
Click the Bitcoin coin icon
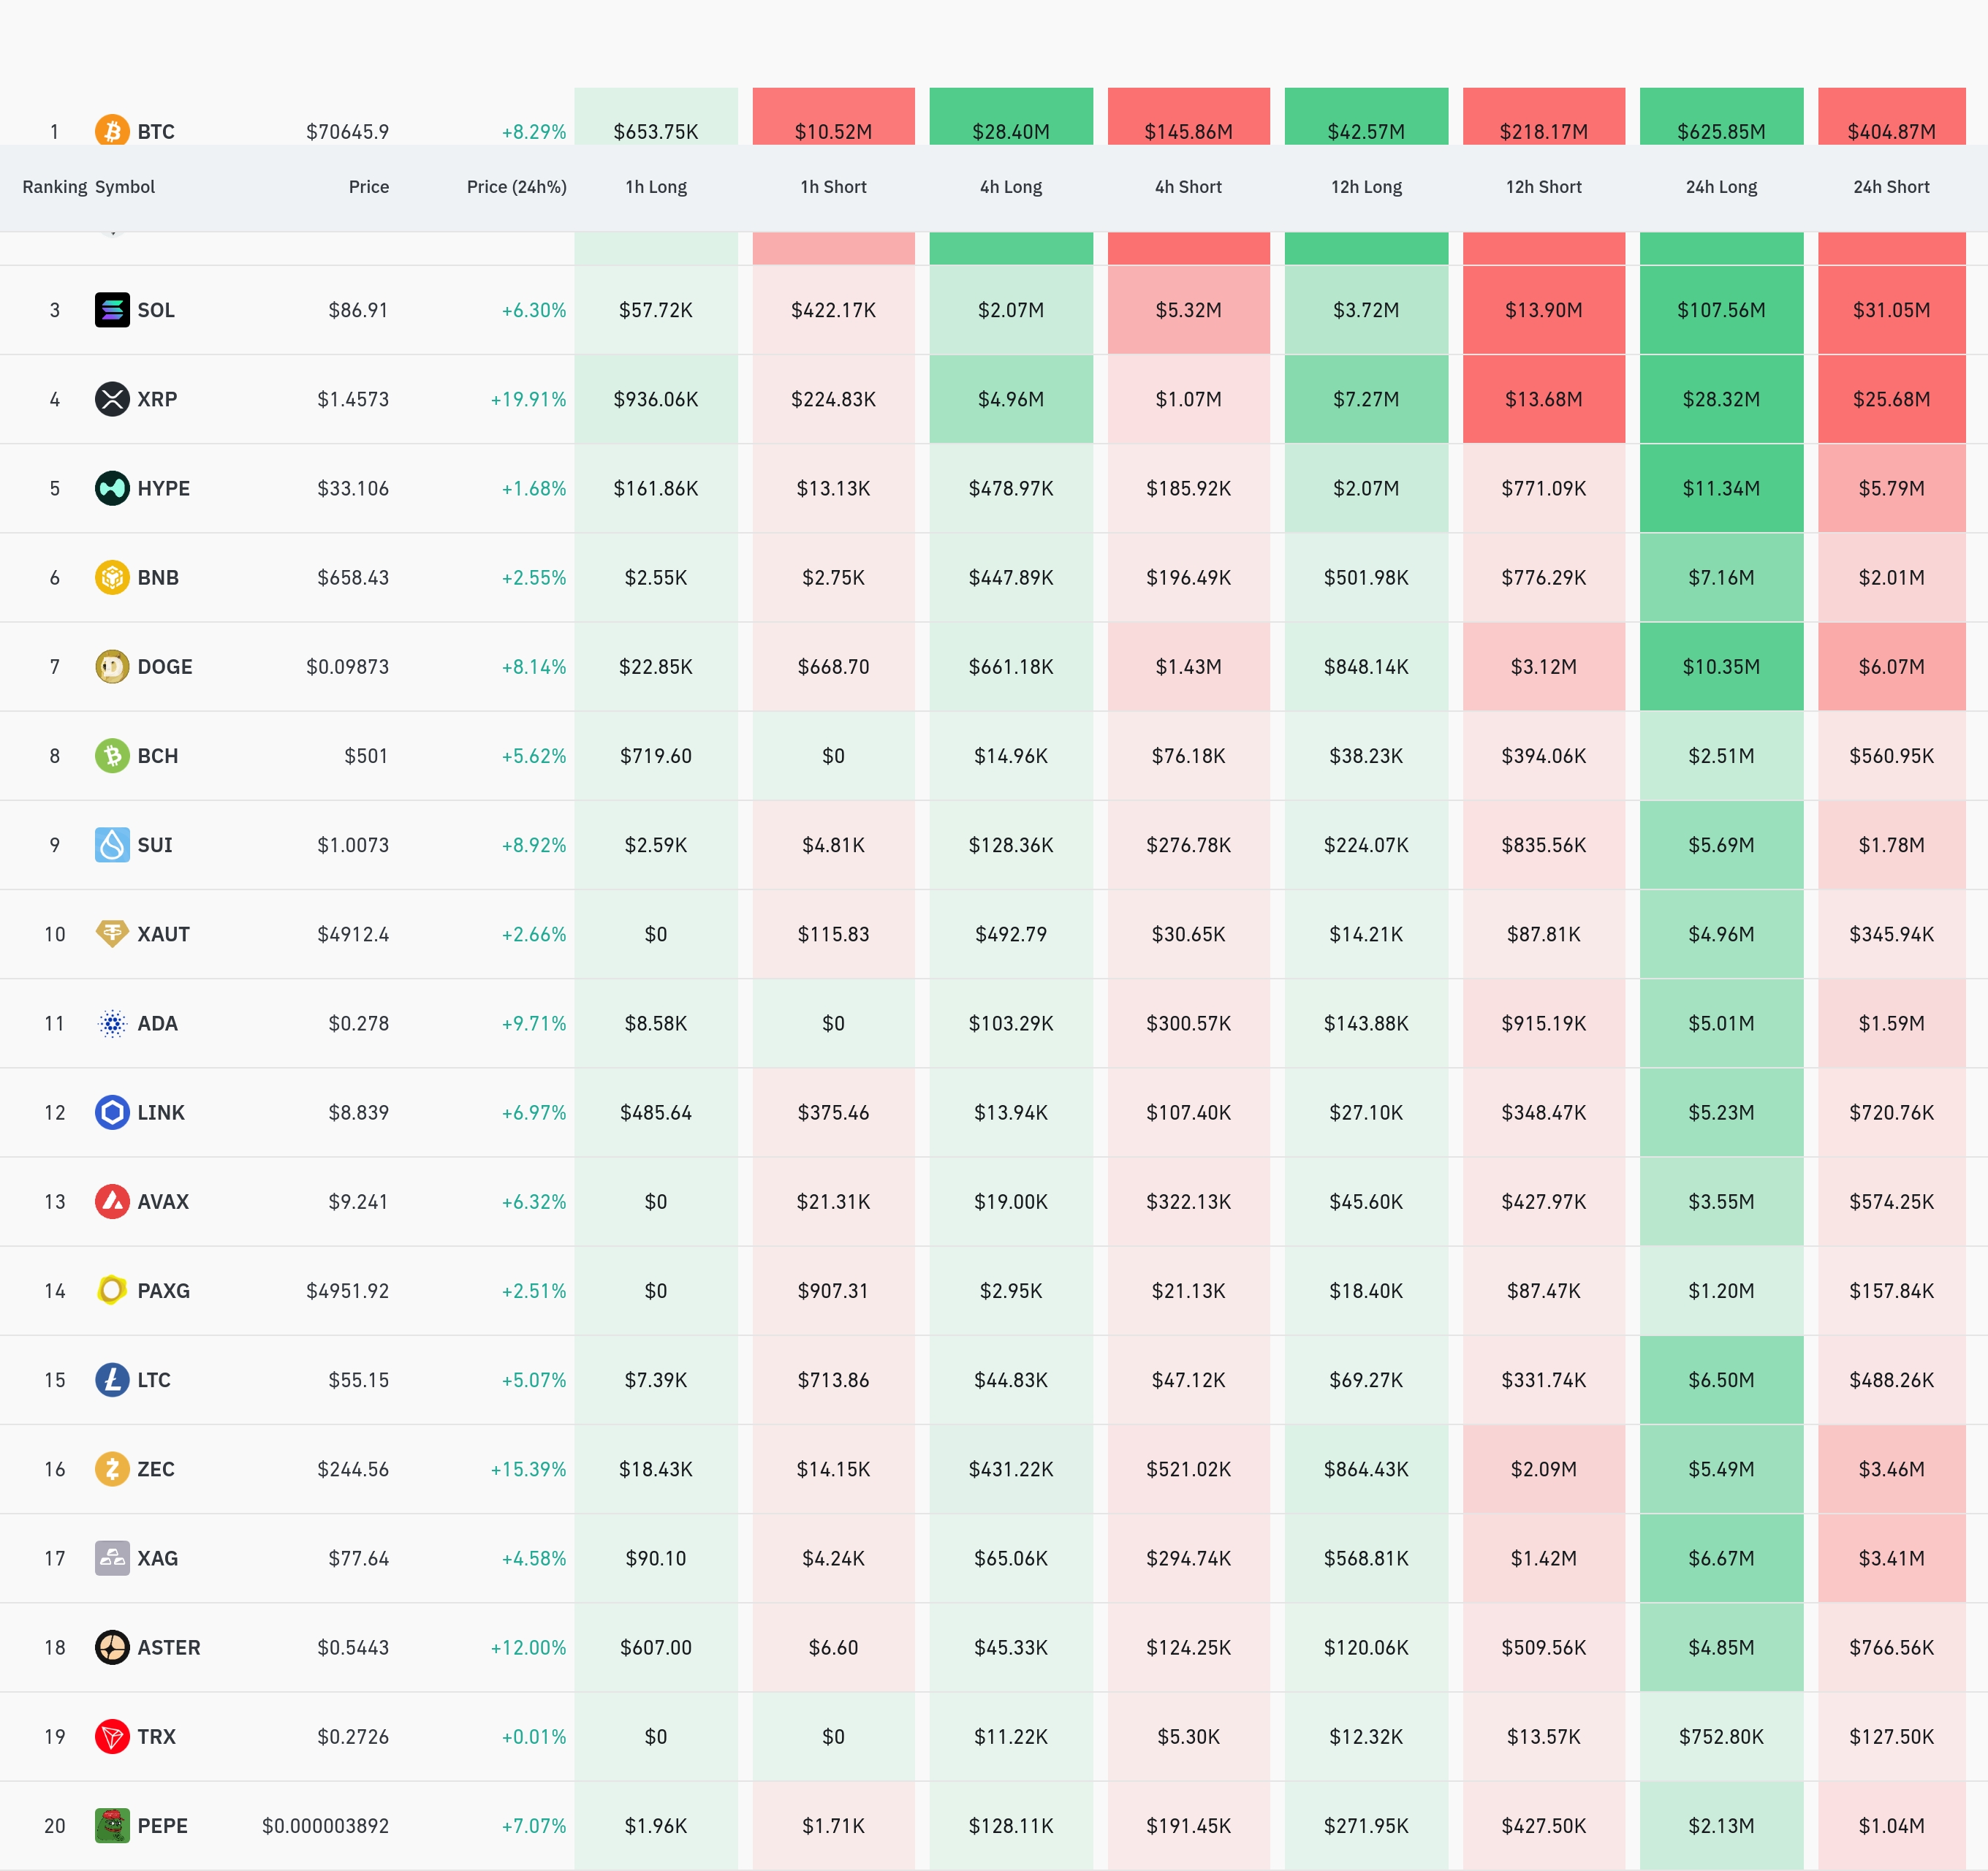112,131
